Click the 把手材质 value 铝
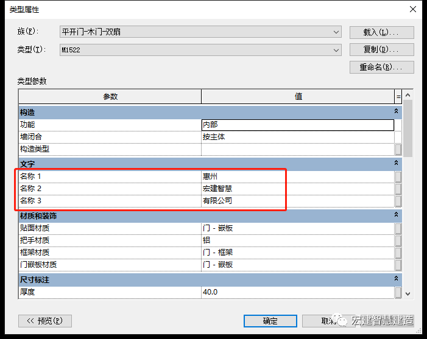 pyautogui.click(x=298, y=240)
